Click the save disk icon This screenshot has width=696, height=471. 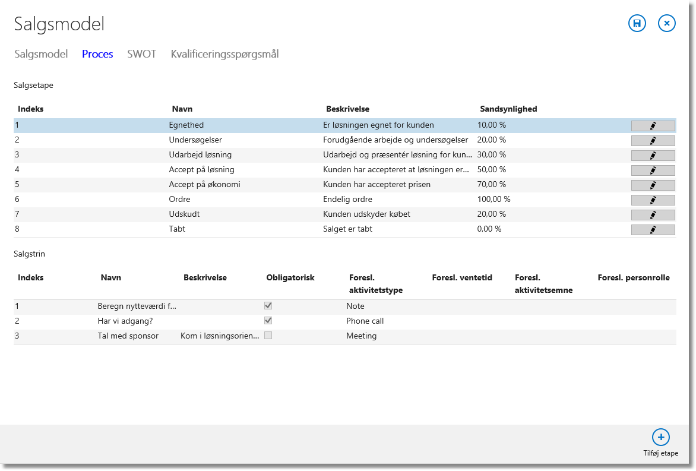(637, 24)
